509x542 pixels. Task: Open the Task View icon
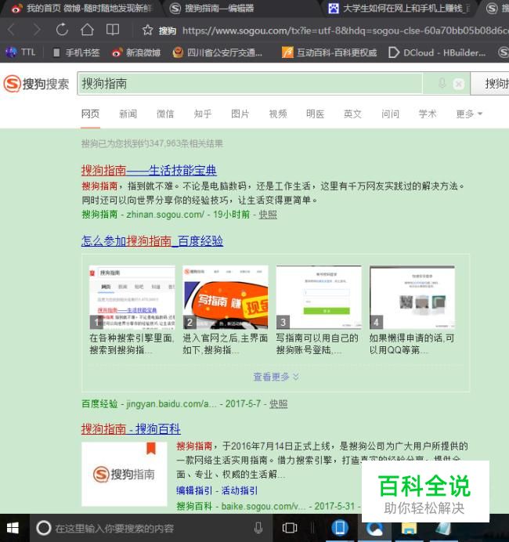(x=290, y=528)
